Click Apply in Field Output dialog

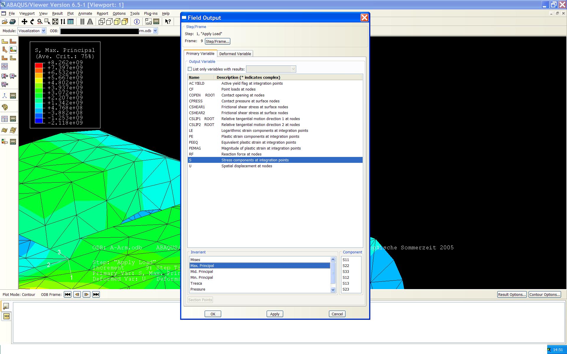(275, 314)
